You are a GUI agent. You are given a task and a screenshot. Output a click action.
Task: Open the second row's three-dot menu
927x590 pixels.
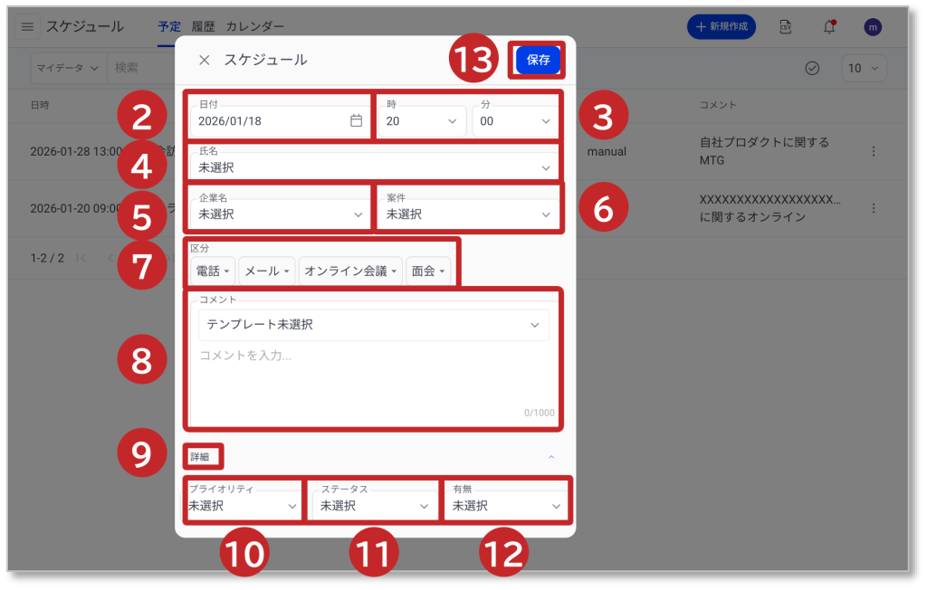[873, 208]
